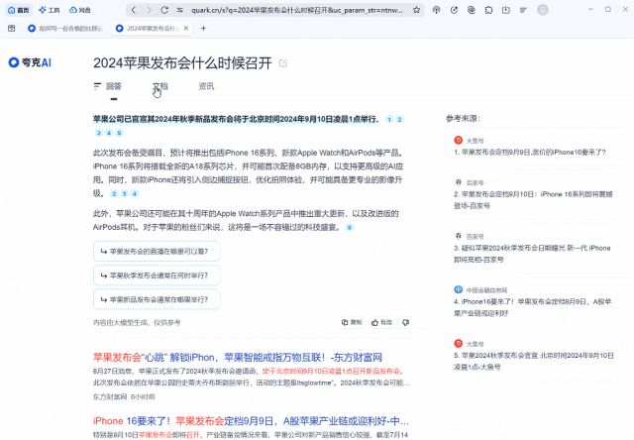Open the browser menu lines icon
The width and height of the screenshot is (634, 440).
[x=523, y=10]
